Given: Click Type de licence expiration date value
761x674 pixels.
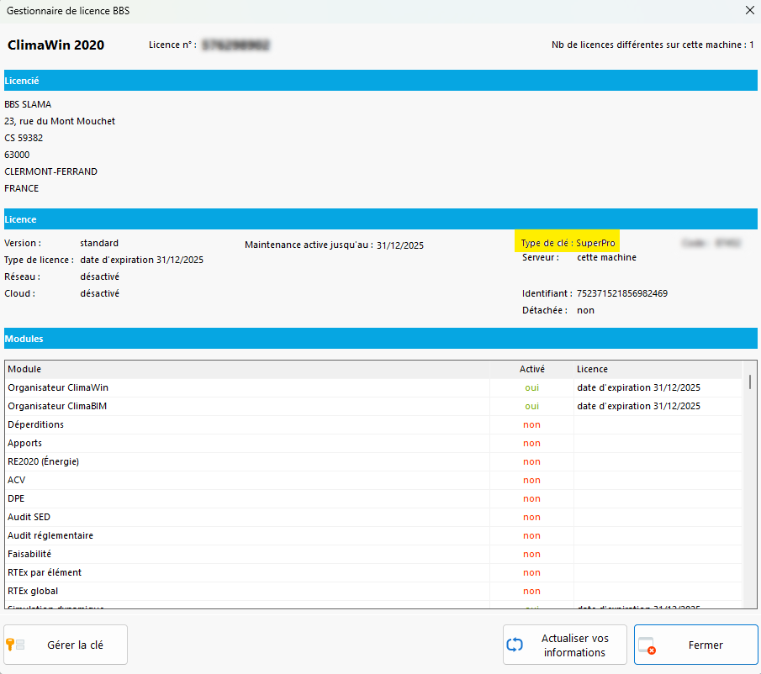Looking at the screenshot, I should pyautogui.click(x=142, y=260).
